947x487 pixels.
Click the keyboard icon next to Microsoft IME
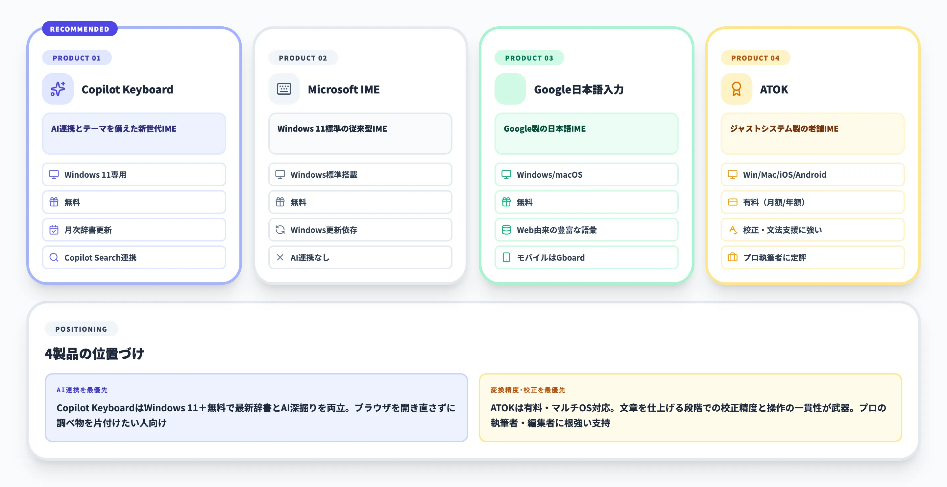284,89
